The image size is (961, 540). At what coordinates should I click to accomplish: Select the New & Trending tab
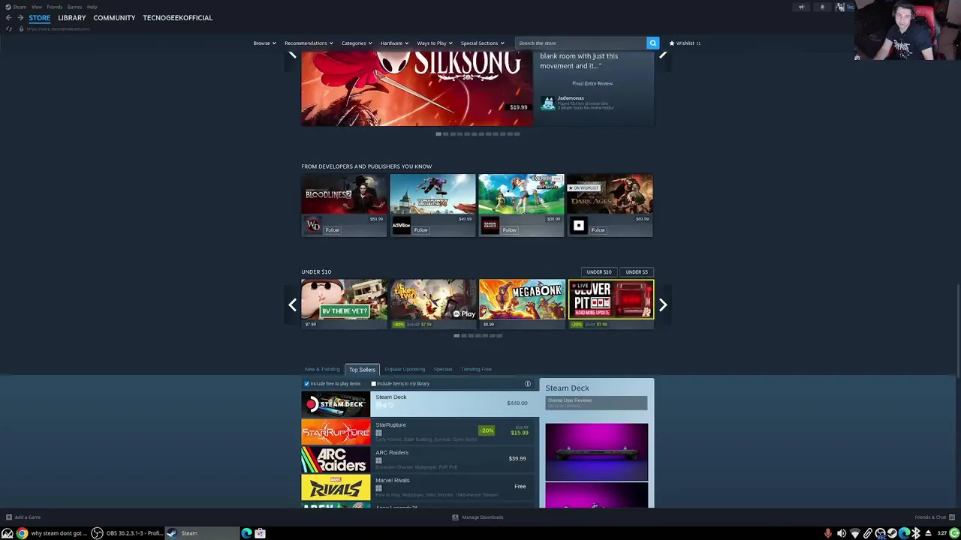pos(322,369)
